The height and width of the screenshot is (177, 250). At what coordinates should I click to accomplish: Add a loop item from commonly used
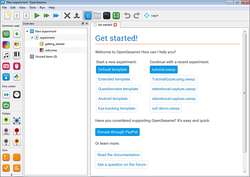point(6,34)
